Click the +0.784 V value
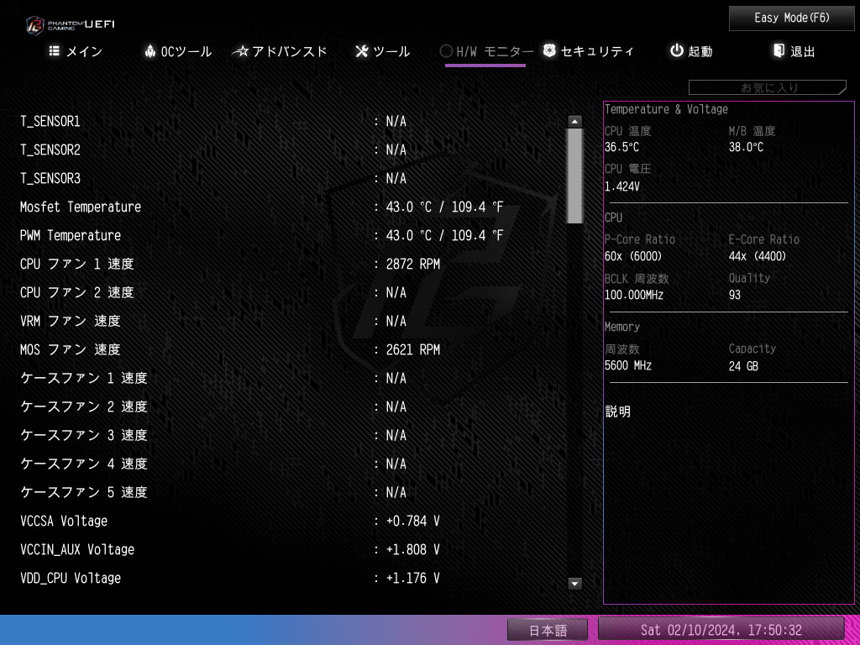The width and height of the screenshot is (860, 645). [413, 521]
